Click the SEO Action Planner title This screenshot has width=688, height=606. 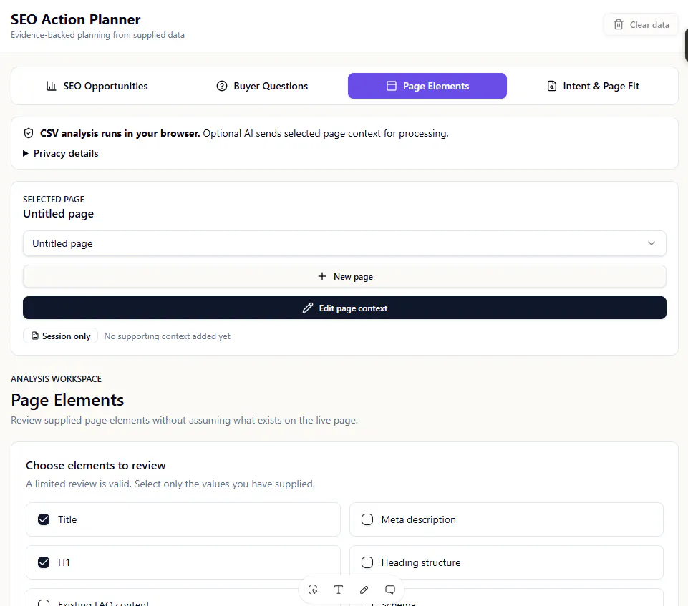click(75, 19)
